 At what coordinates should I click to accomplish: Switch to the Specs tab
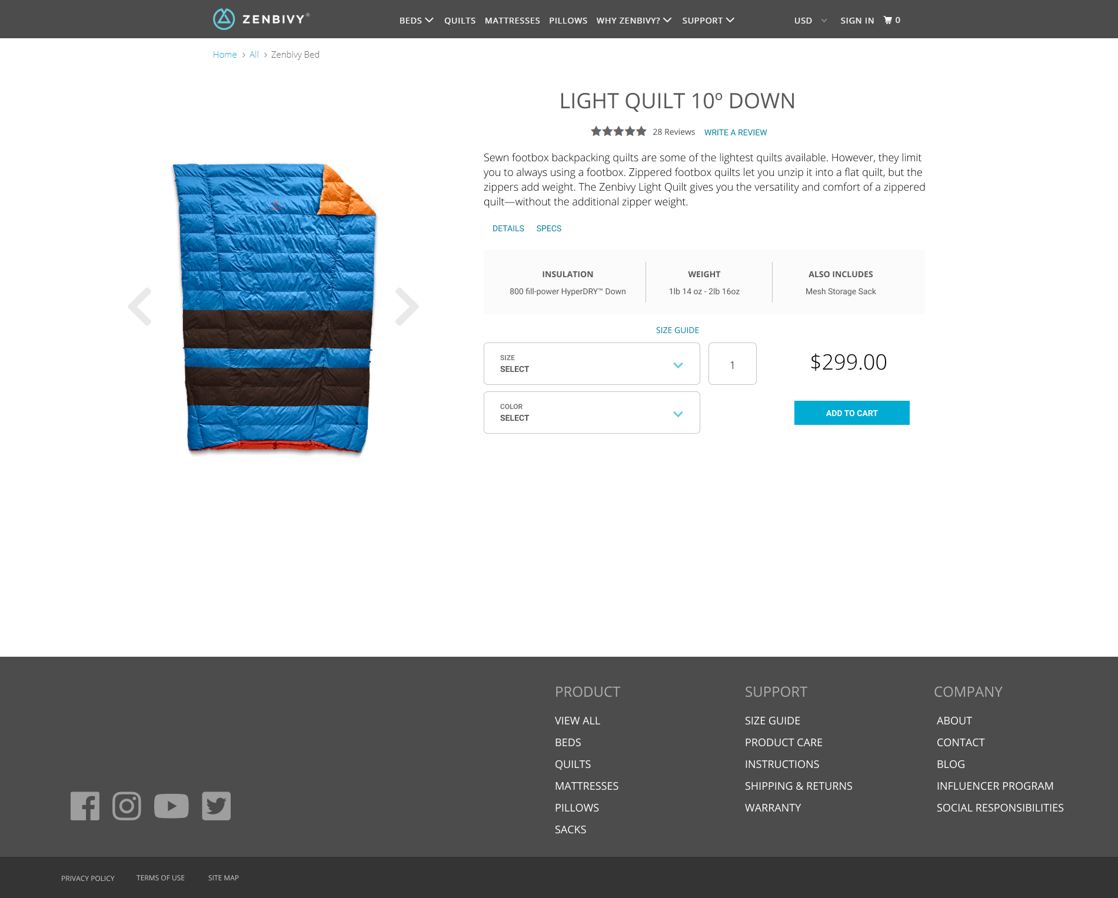click(x=549, y=228)
